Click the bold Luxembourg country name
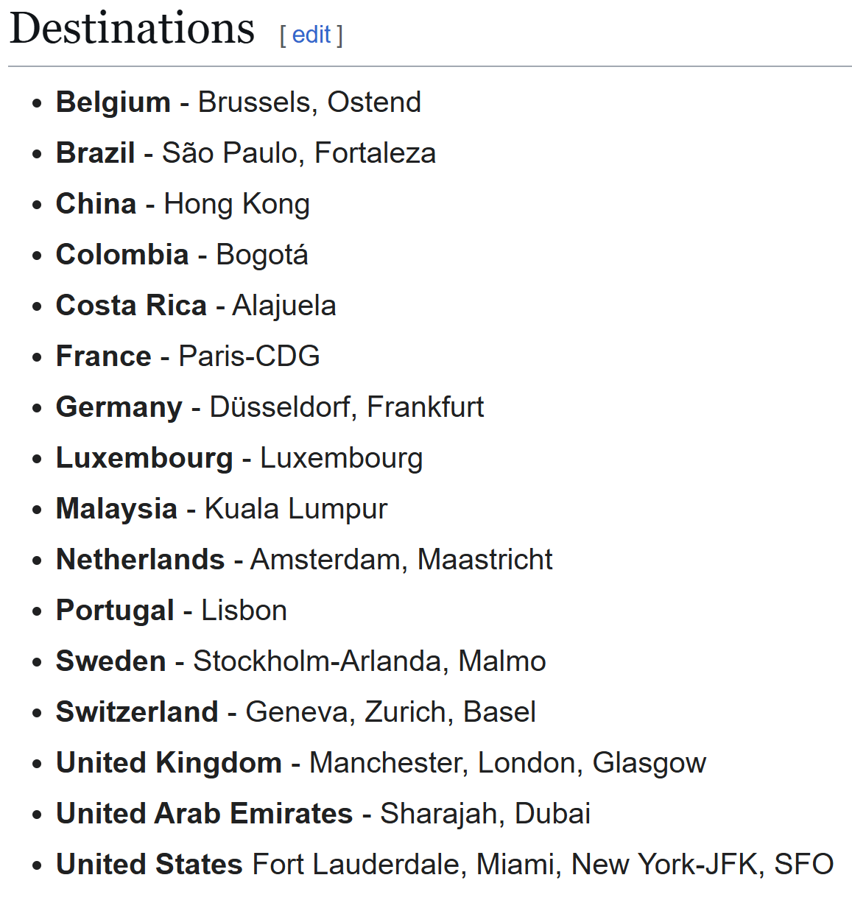 [x=144, y=458]
